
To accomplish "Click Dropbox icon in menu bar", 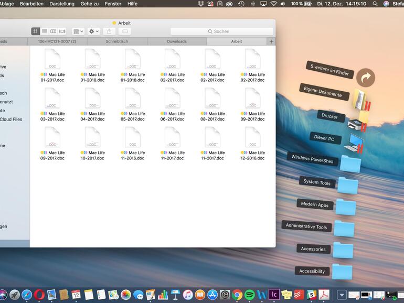I will [x=201, y=4].
